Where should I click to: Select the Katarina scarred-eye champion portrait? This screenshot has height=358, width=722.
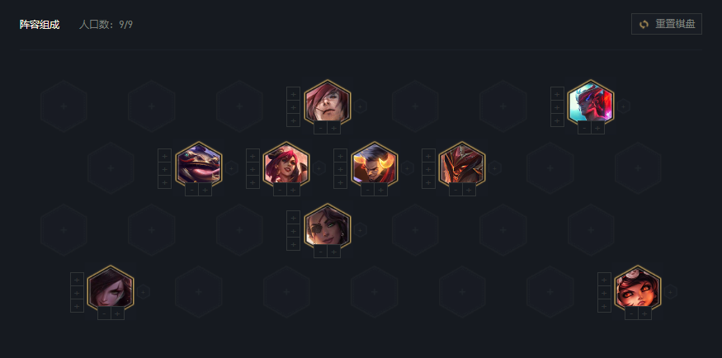click(x=111, y=289)
